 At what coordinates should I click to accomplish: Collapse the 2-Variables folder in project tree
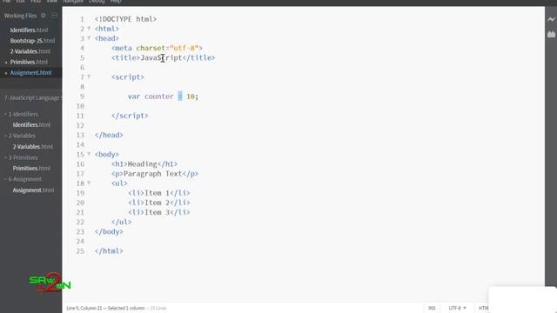coord(5,136)
